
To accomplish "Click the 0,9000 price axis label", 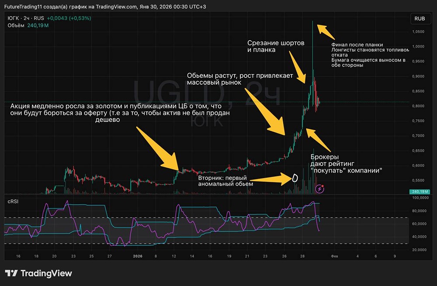I will [x=418, y=76].
